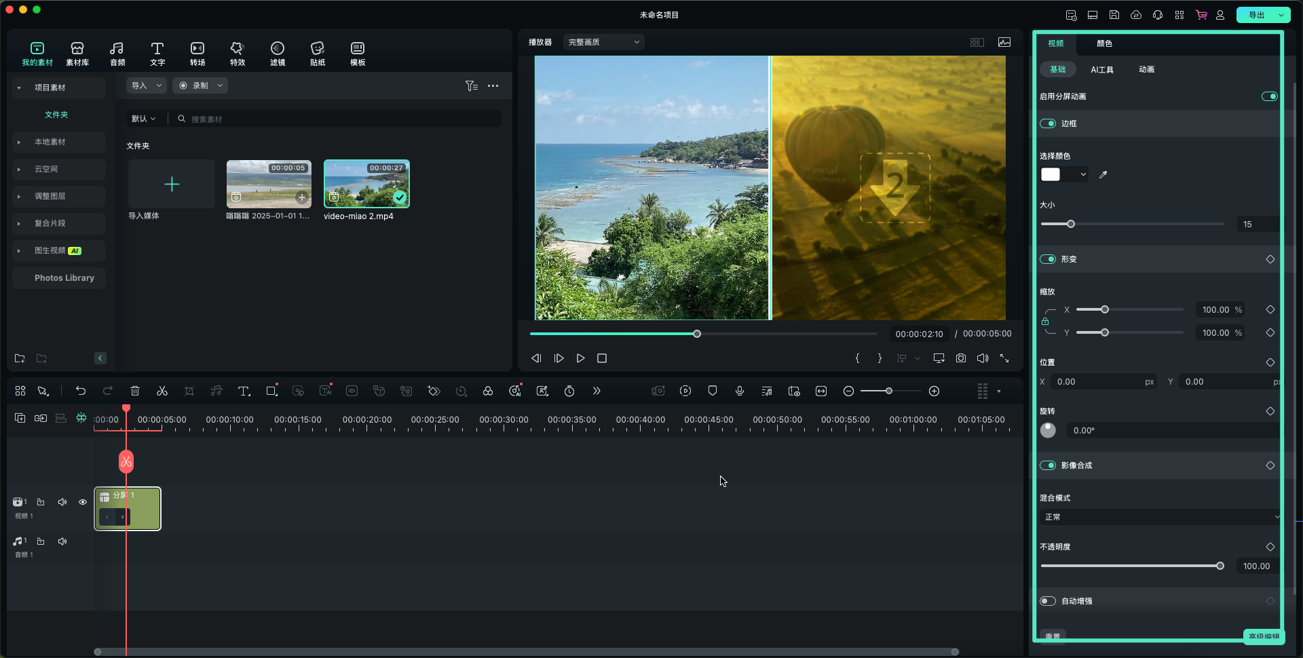This screenshot has width=1303, height=658.
Task: Open the 贴纸 (Stickers) panel
Action: pos(317,54)
